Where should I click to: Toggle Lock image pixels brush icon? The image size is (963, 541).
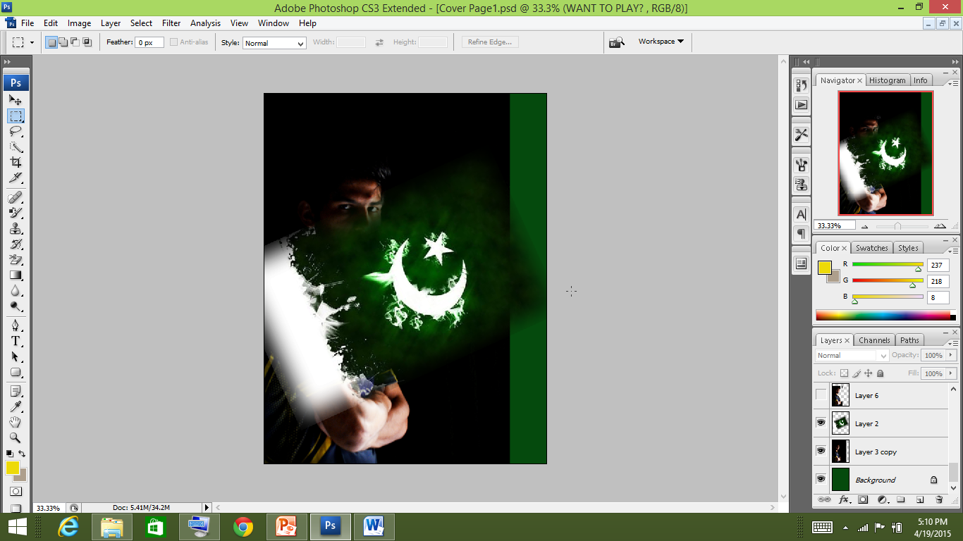pyautogui.click(x=857, y=373)
